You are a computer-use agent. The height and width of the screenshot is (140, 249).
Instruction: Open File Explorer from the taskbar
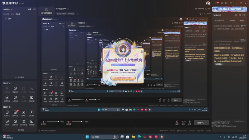[x=133, y=137]
